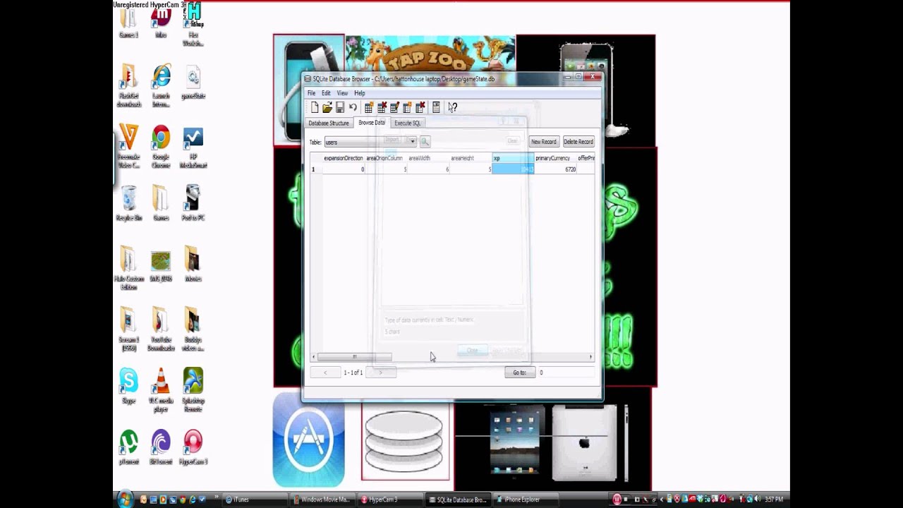Image resolution: width=903 pixels, height=508 pixels.
Task: Click the VLC media player desktop icon
Action: [x=161, y=389]
